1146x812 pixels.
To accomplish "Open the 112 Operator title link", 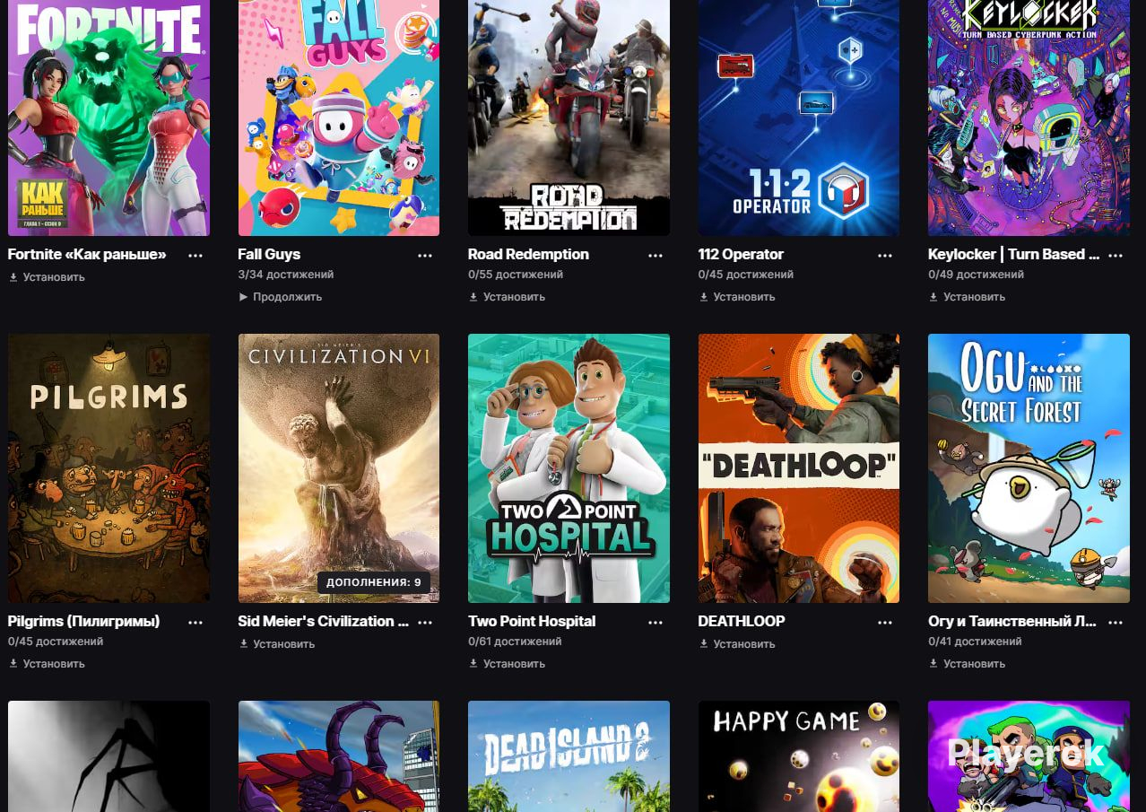I will coord(741,255).
